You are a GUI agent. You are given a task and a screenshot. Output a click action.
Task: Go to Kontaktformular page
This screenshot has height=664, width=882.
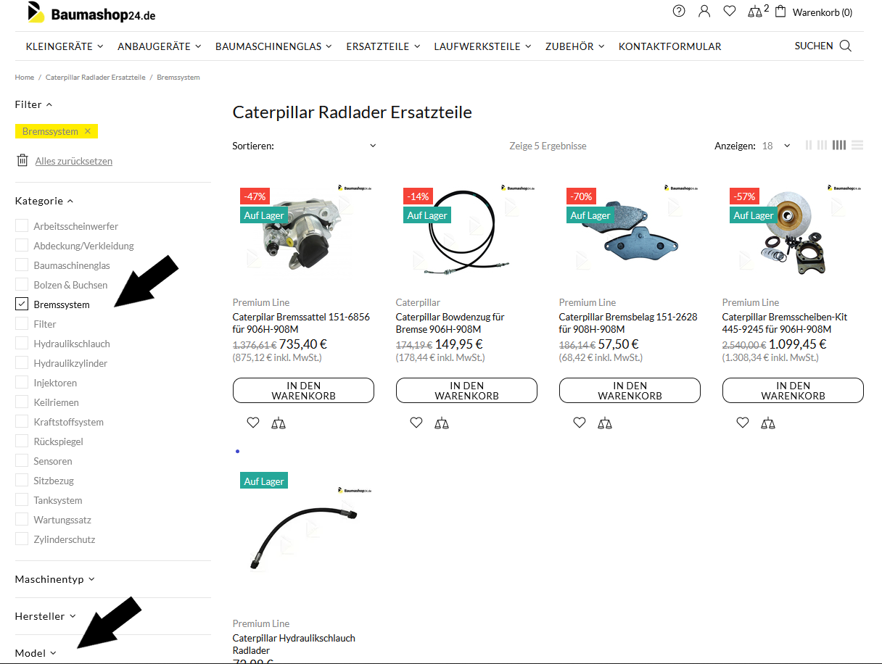click(669, 46)
